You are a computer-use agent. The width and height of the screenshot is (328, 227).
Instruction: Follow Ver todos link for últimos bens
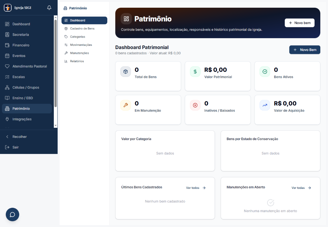pyautogui.click(x=196, y=188)
